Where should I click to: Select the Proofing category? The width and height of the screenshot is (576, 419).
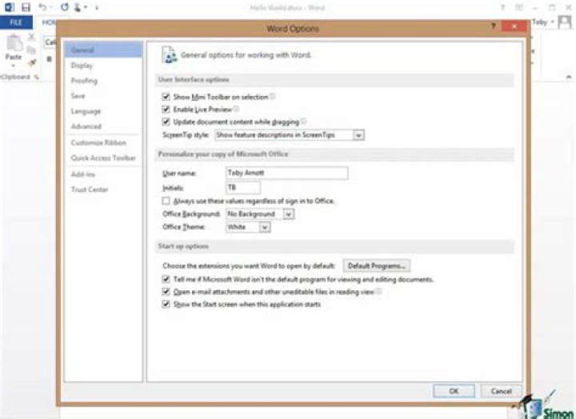tap(103, 81)
